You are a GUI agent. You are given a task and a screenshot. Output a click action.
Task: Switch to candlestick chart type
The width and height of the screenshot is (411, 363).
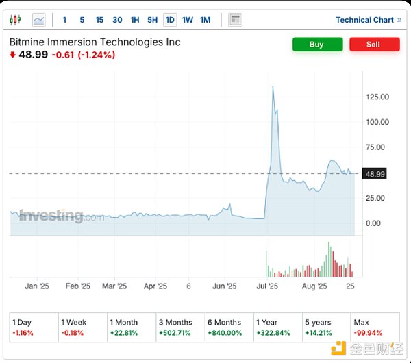[x=16, y=20]
